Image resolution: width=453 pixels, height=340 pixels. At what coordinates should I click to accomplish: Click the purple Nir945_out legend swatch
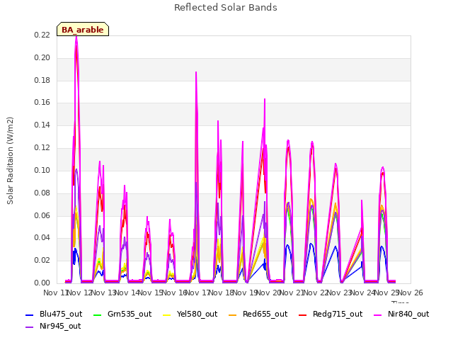click(x=30, y=327)
